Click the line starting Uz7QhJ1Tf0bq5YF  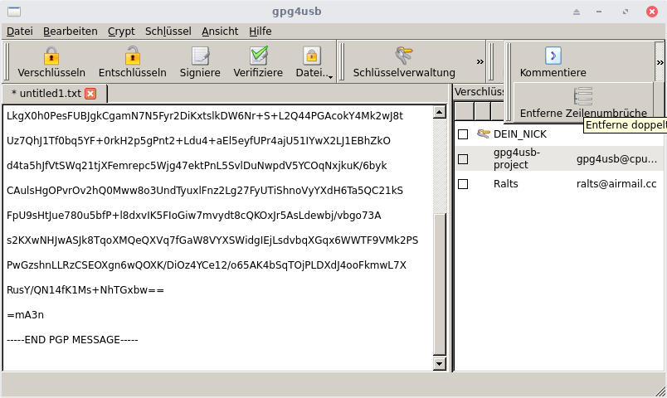coord(198,141)
